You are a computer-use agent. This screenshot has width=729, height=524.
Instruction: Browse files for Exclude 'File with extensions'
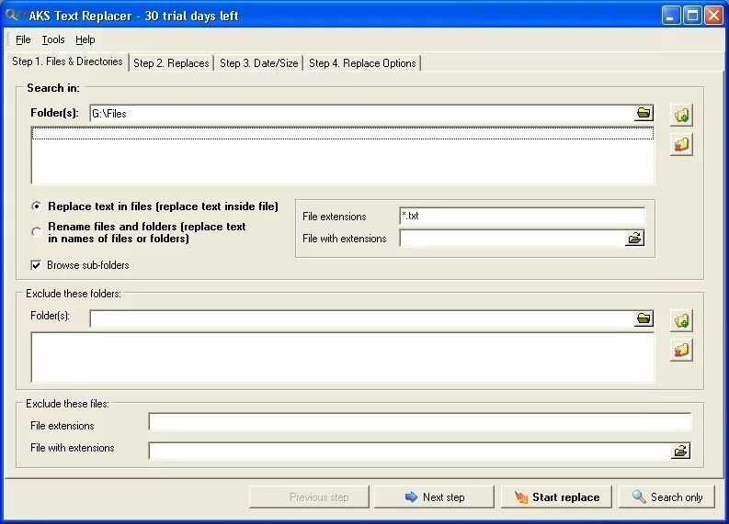click(680, 451)
